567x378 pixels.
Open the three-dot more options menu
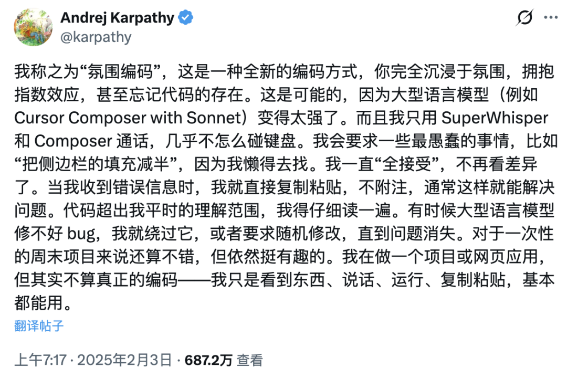[550, 18]
